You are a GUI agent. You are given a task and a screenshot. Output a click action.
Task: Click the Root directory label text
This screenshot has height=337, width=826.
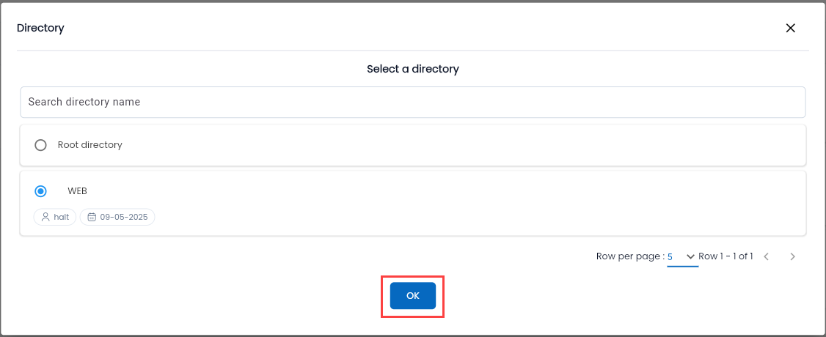(90, 144)
